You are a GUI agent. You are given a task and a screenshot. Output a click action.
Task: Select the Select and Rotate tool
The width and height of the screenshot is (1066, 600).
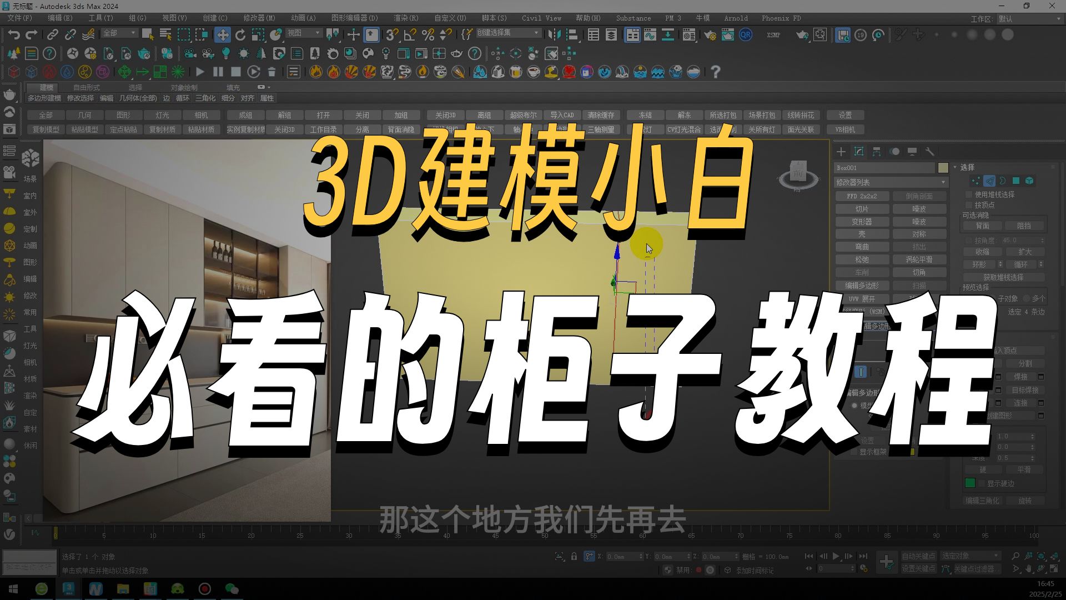pyautogui.click(x=240, y=34)
